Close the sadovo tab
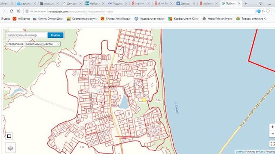 (35, 3)
